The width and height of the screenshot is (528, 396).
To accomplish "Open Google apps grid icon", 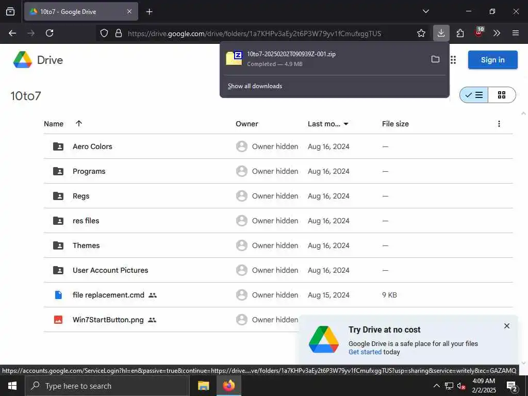I will (453, 60).
